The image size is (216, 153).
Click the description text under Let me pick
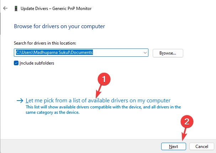(x=103, y=109)
